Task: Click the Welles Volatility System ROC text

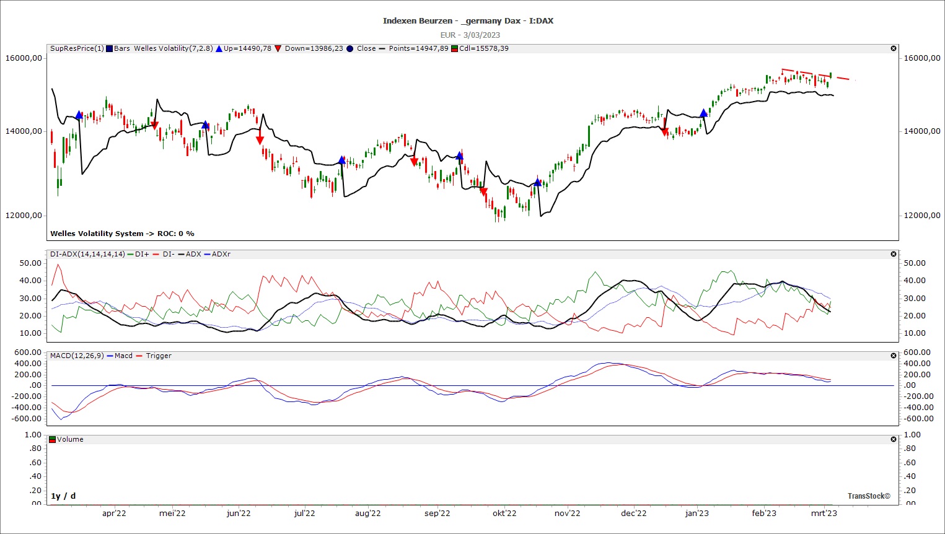Action: click(122, 234)
